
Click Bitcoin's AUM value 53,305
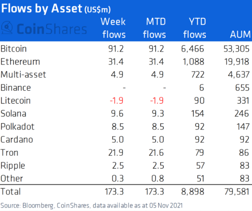tap(236, 49)
